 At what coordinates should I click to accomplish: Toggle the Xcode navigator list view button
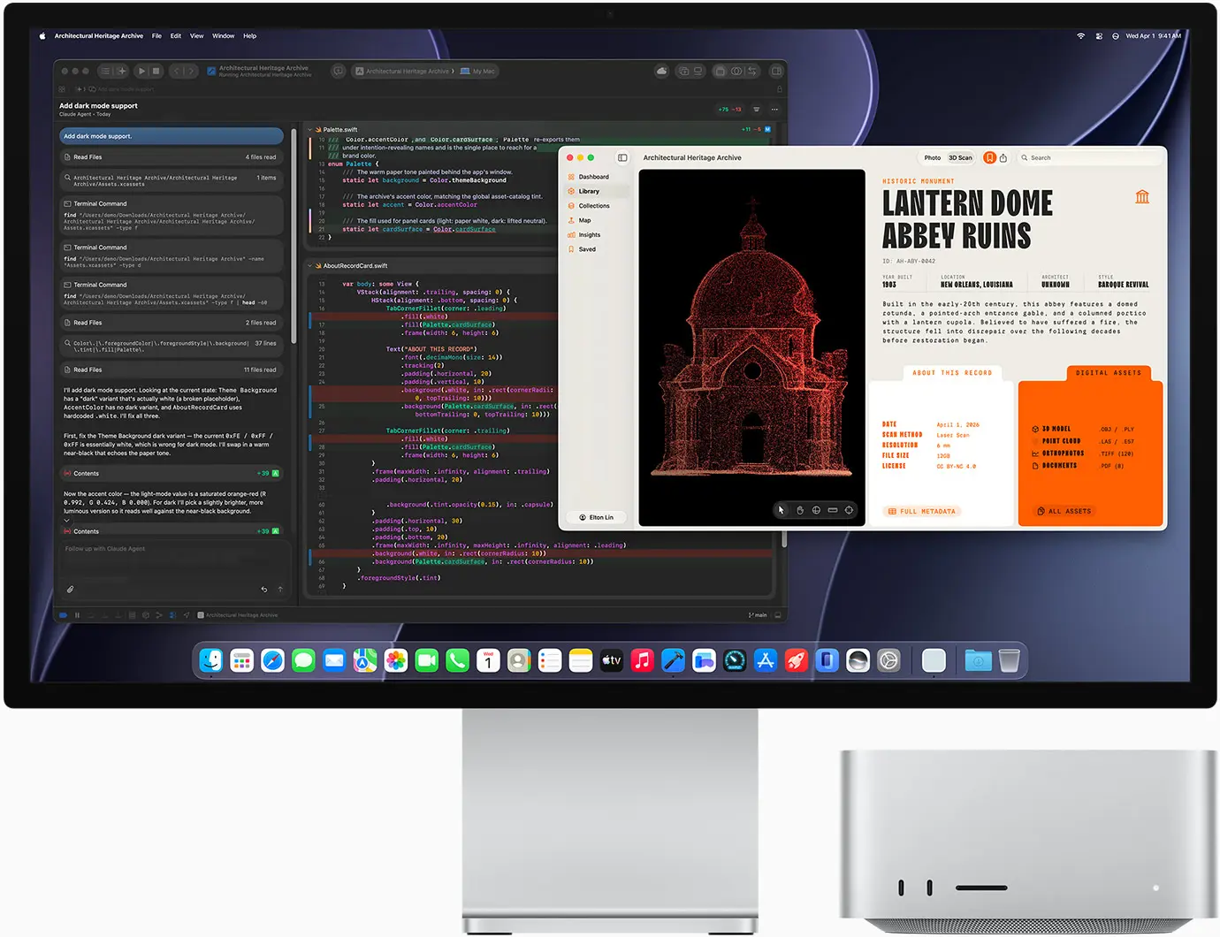pos(104,71)
